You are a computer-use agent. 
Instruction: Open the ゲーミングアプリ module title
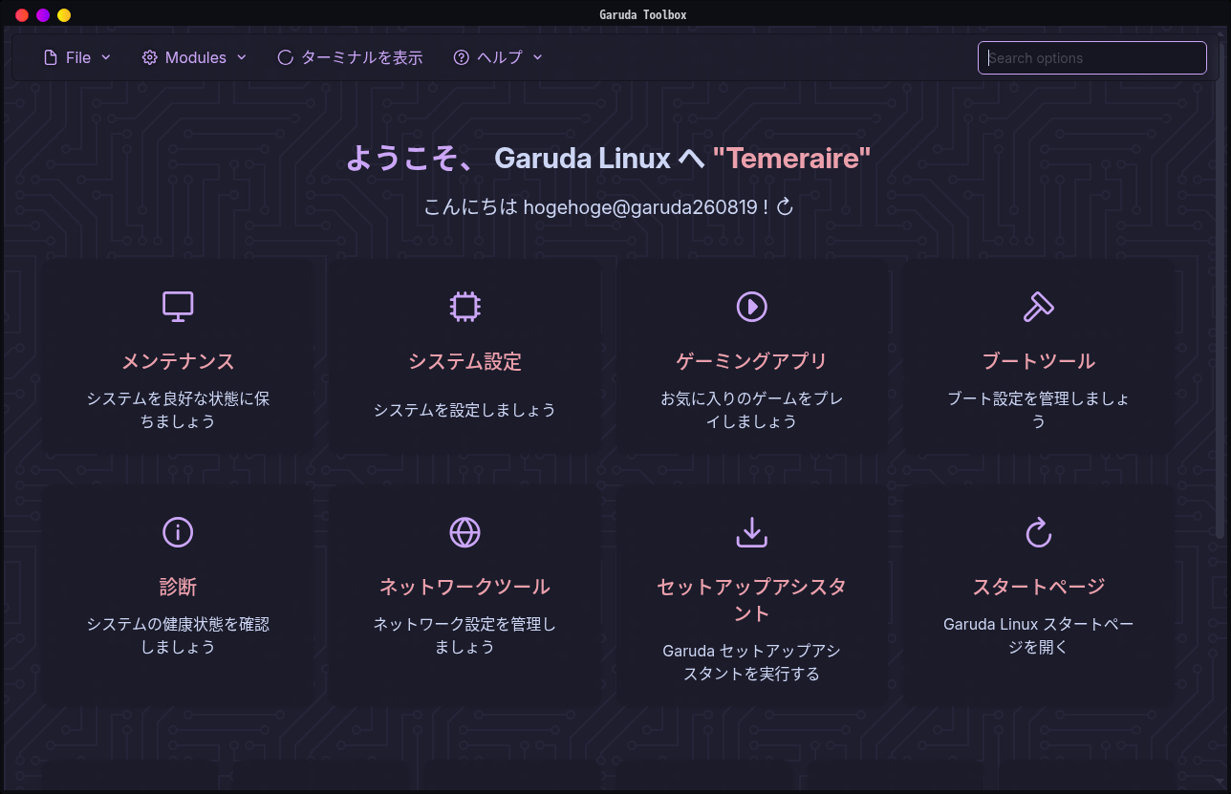(x=751, y=361)
